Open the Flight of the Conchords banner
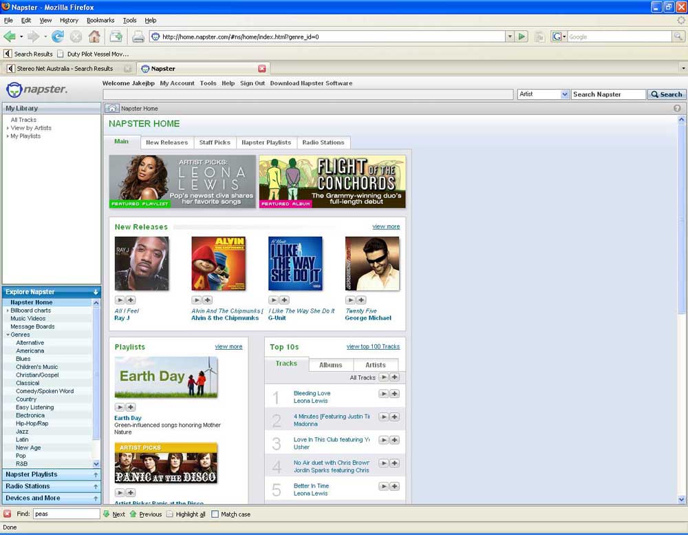 332,181
